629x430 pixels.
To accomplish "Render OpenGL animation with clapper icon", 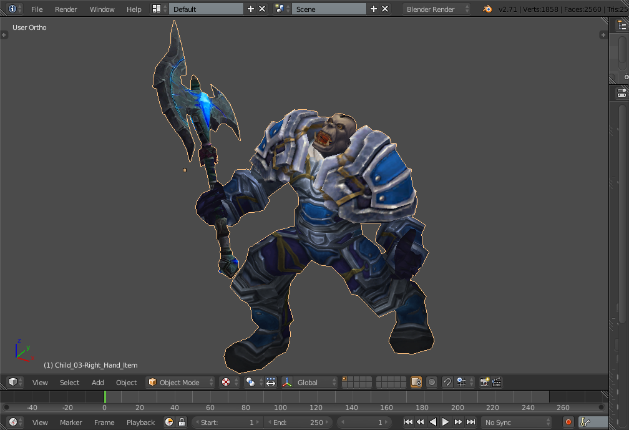I will click(497, 383).
